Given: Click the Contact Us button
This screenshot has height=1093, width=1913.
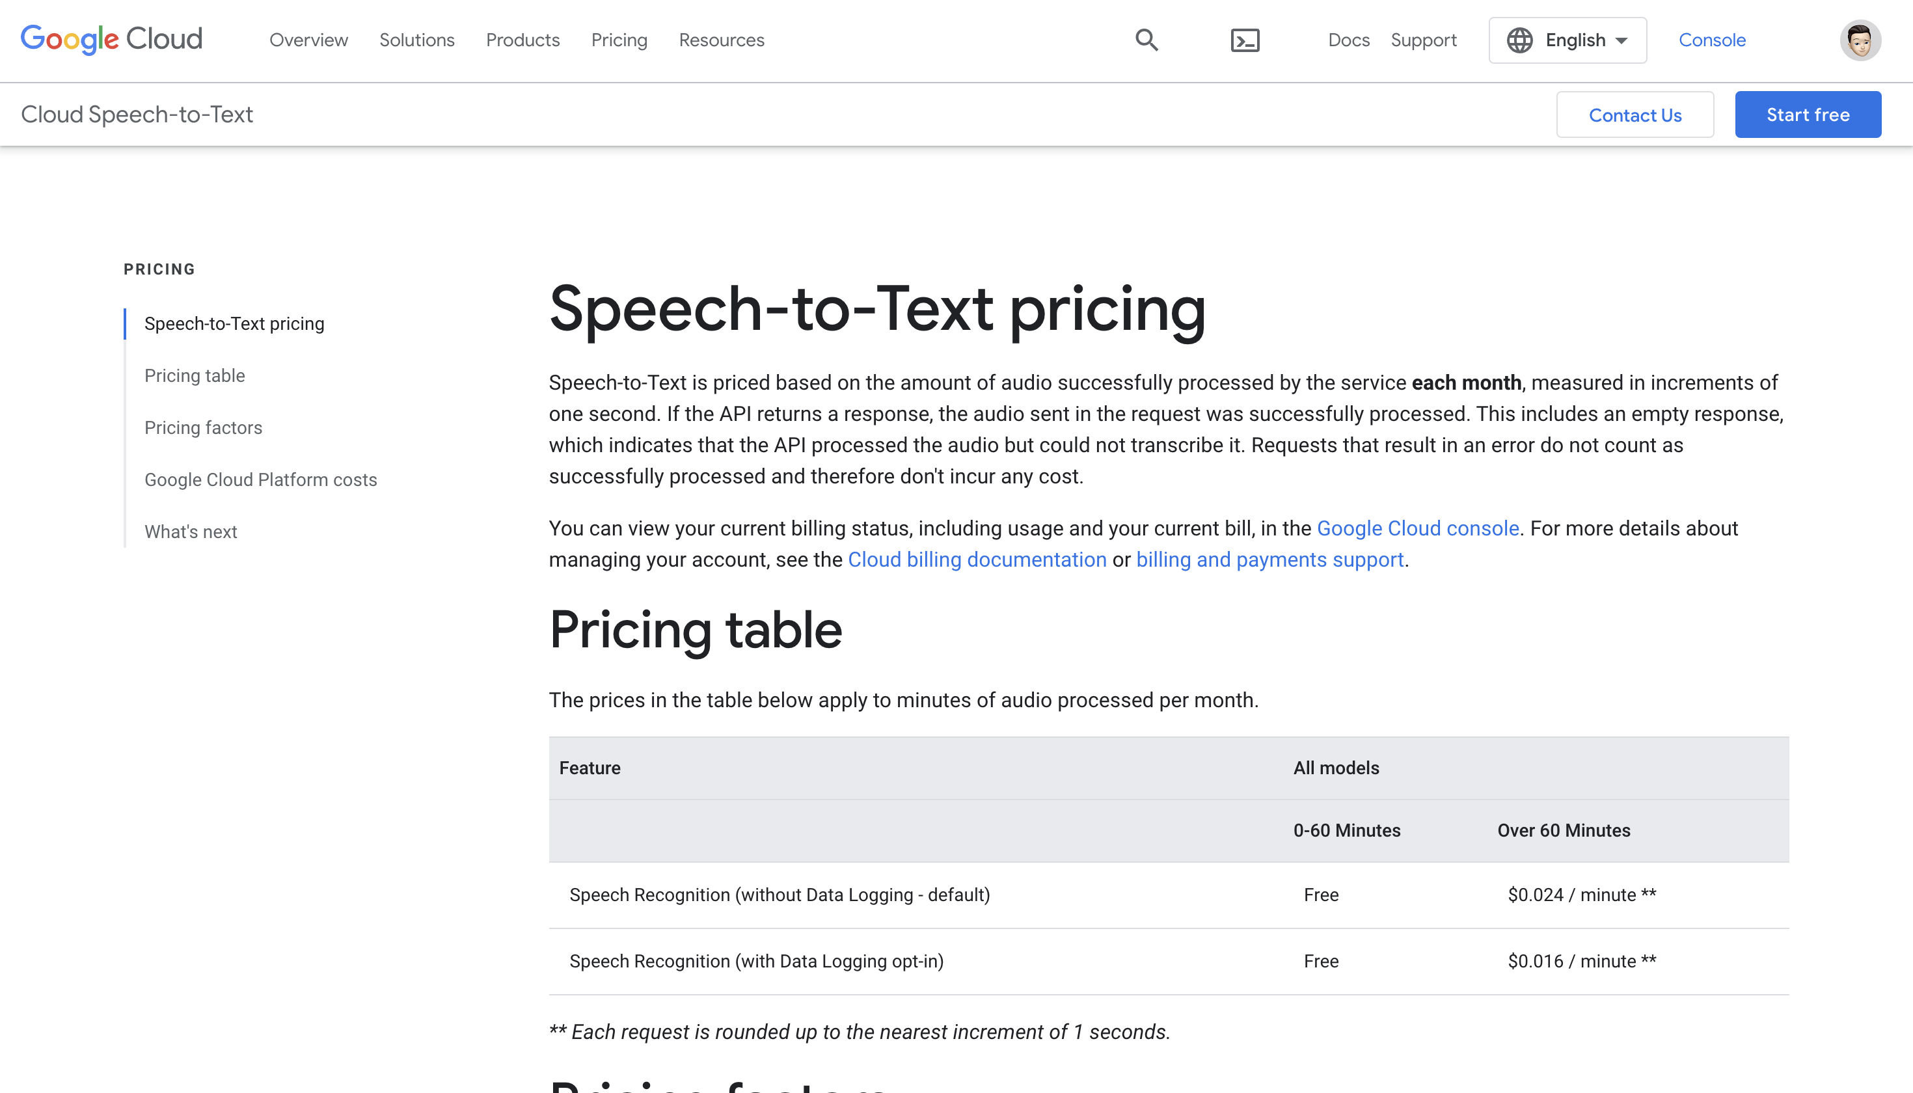Looking at the screenshot, I should point(1635,115).
